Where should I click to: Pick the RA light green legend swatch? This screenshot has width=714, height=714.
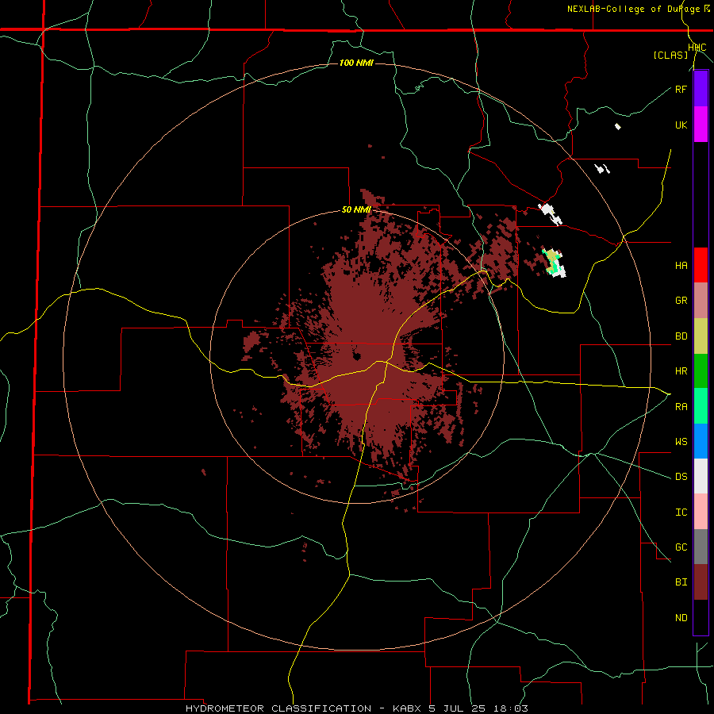(701, 406)
